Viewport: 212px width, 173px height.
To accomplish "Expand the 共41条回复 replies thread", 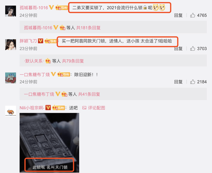I will pos(89,94).
